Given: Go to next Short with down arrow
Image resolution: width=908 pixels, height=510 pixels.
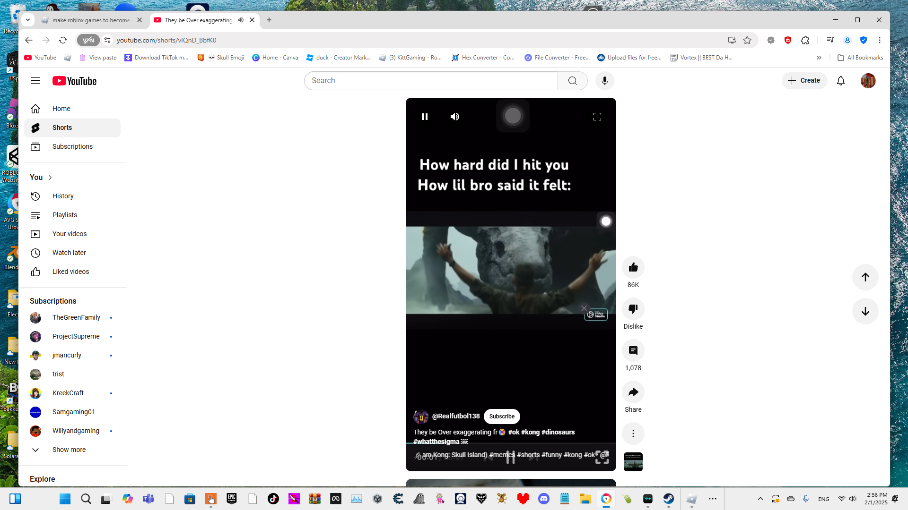Looking at the screenshot, I should (x=865, y=312).
